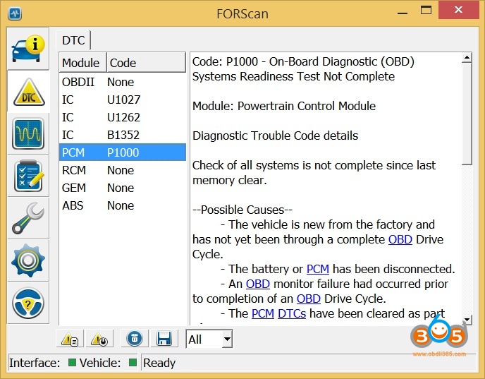Select the PCM P1000 row
This screenshot has height=379, width=485.
pyautogui.click(x=123, y=152)
